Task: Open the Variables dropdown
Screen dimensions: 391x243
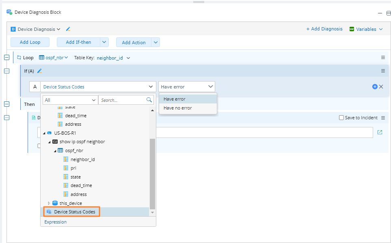Action: tap(366, 29)
